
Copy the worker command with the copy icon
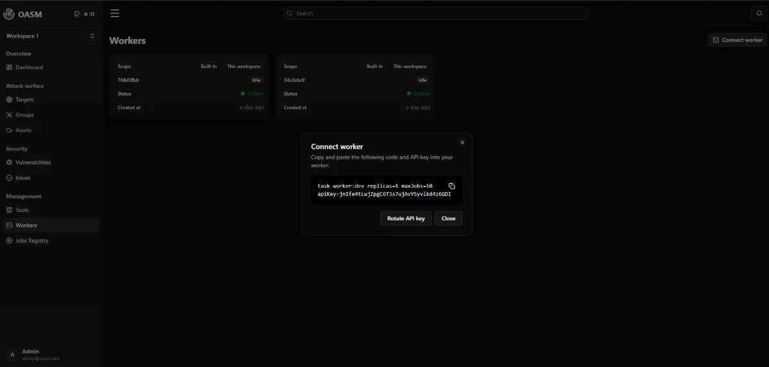click(451, 186)
